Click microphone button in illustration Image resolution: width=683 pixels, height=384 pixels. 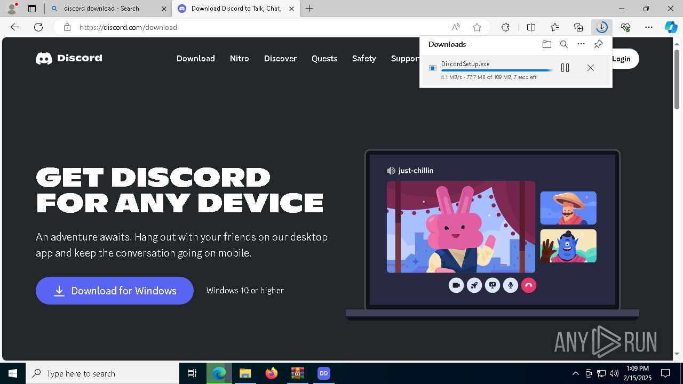point(511,285)
